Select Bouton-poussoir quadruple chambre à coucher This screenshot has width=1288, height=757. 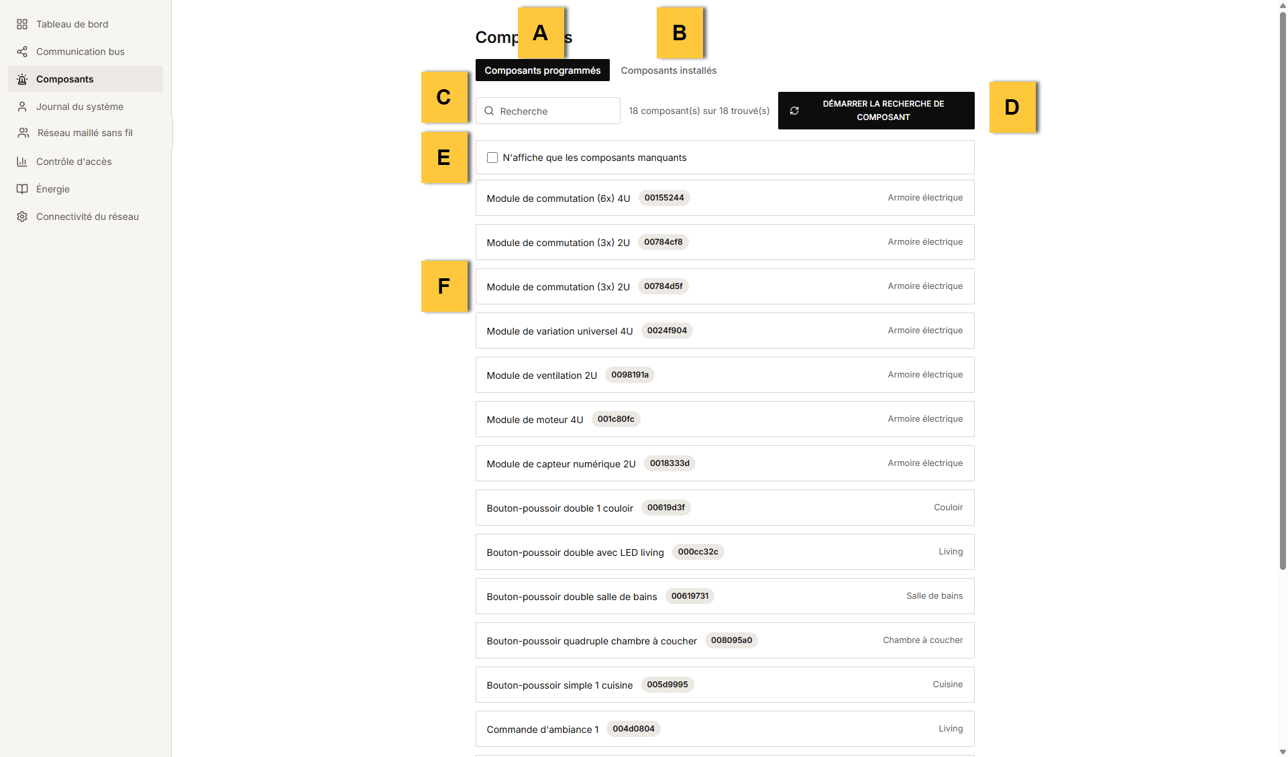coord(725,640)
